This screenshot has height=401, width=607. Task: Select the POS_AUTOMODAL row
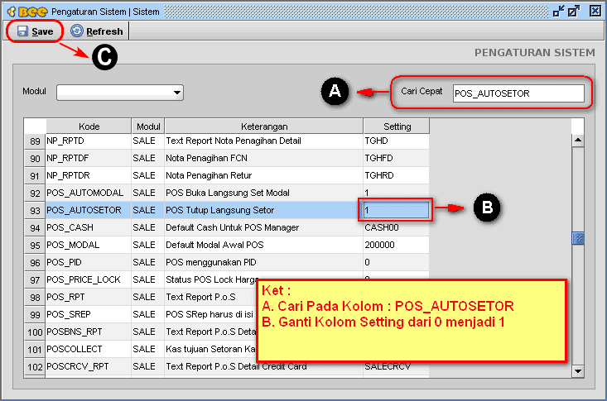click(88, 193)
